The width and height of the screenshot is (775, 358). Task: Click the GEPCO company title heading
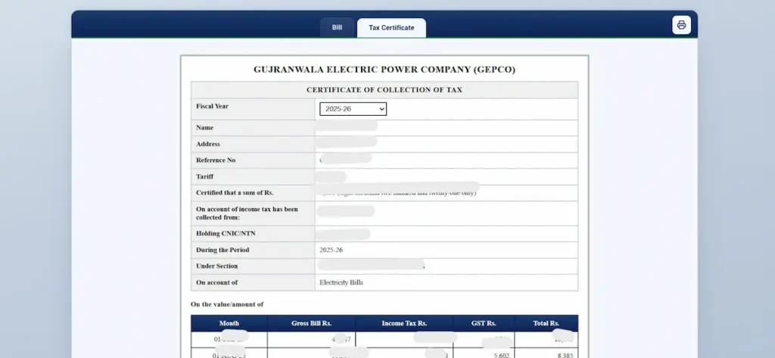pos(384,70)
